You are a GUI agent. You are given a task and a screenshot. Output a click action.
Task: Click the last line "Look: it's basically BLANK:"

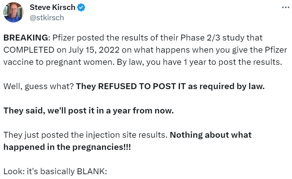pyautogui.click(x=55, y=171)
